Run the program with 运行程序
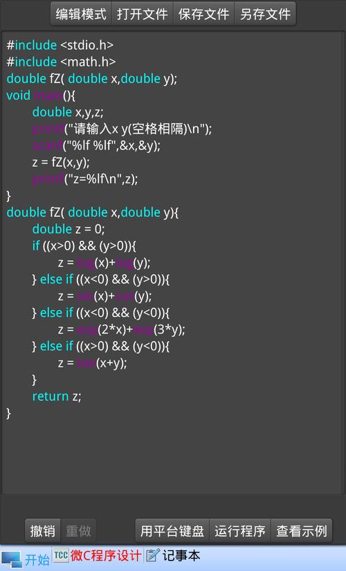 coord(240,531)
